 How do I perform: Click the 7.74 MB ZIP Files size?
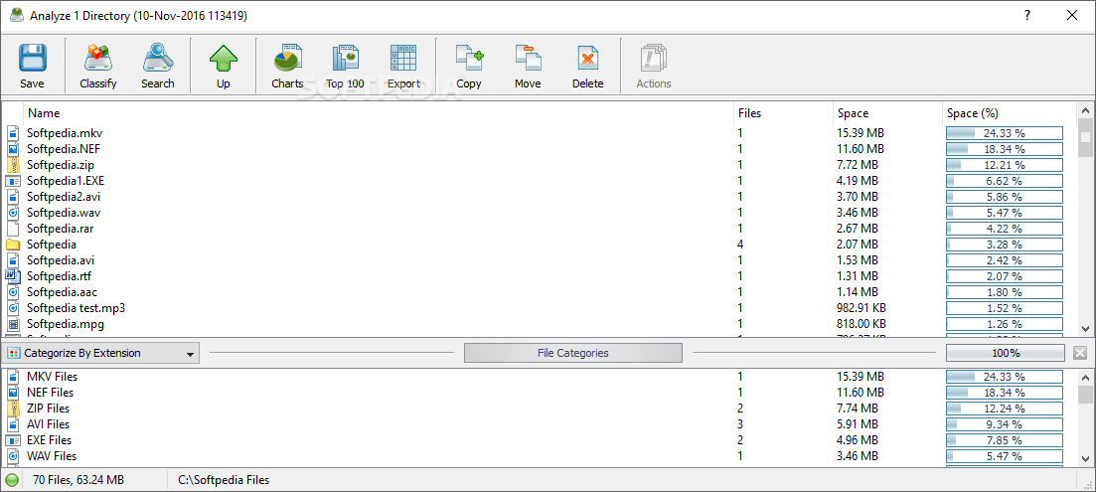coord(858,409)
